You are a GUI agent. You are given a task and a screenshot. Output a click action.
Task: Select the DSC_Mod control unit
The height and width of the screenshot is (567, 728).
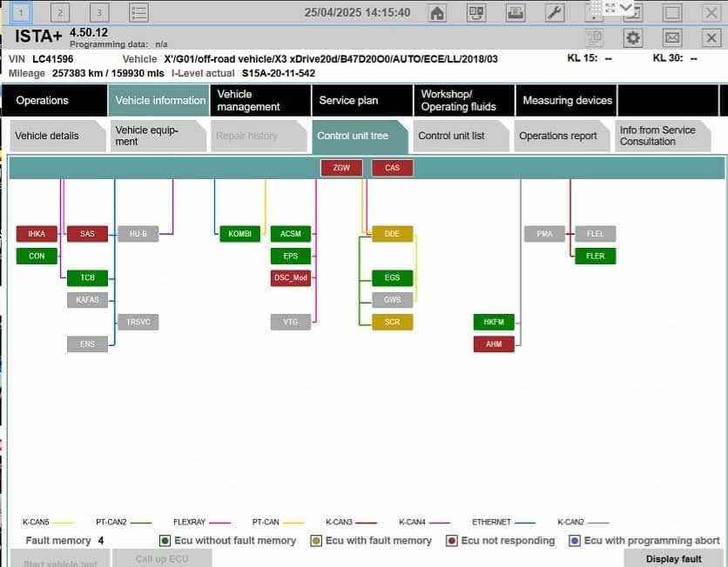291,277
